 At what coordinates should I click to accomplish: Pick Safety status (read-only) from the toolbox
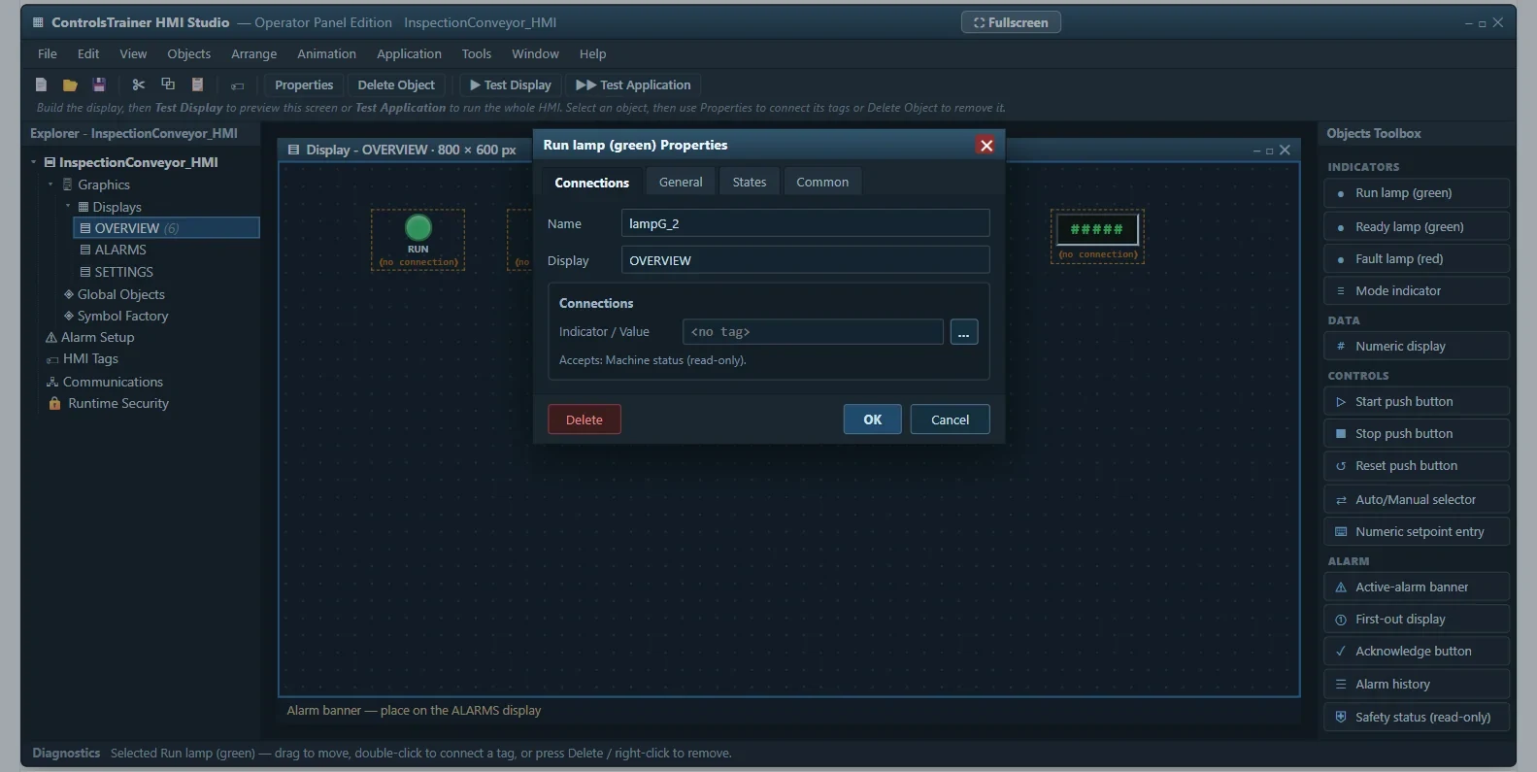[1417, 717]
